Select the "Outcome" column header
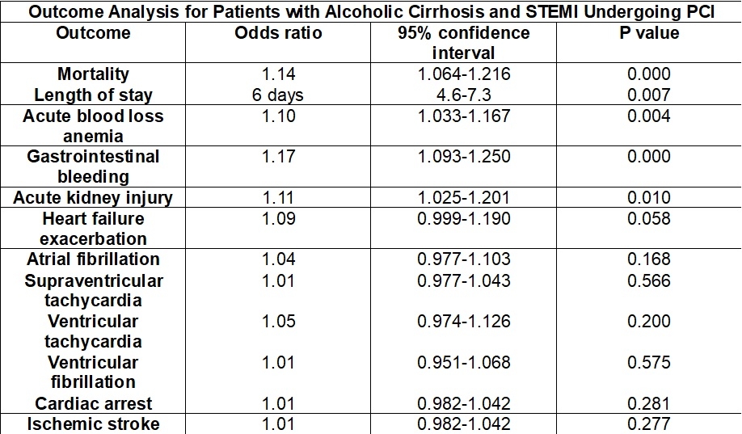This screenshot has height=434, width=742. pyautogui.click(x=93, y=34)
